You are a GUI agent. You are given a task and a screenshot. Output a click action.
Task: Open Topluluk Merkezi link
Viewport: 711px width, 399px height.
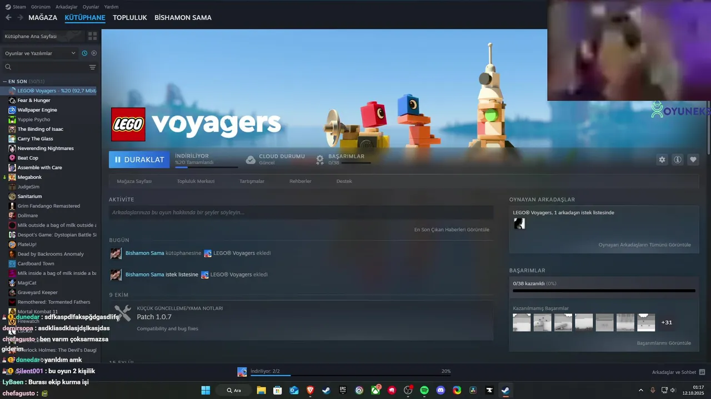(x=196, y=181)
